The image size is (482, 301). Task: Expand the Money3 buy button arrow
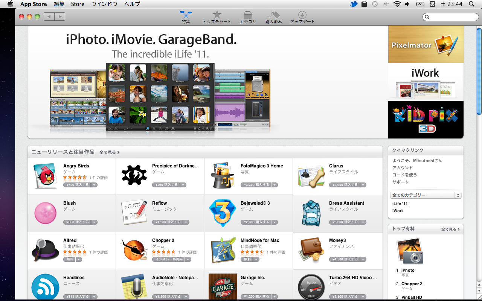pyautogui.click(x=363, y=260)
